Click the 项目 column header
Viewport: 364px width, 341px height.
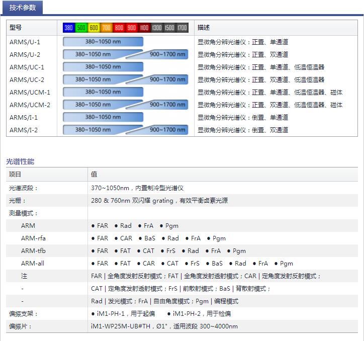point(15,174)
